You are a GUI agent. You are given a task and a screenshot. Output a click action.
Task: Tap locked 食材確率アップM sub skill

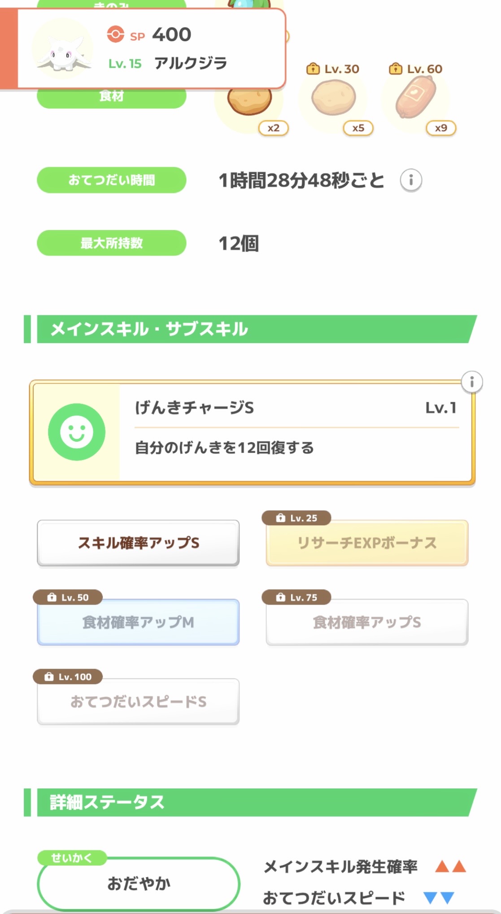point(138,622)
